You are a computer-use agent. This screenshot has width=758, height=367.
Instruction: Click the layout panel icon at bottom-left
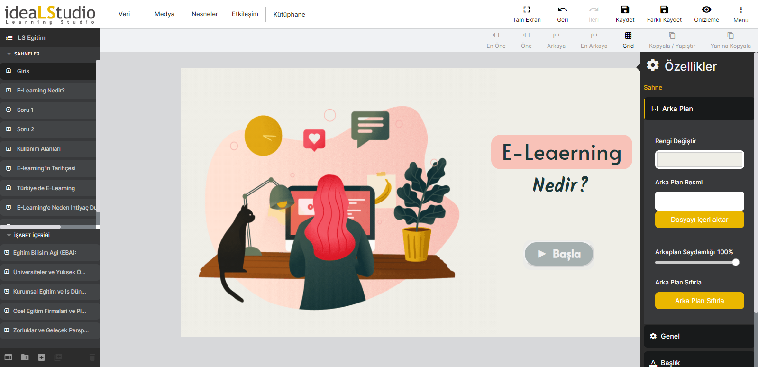pyautogui.click(x=9, y=357)
